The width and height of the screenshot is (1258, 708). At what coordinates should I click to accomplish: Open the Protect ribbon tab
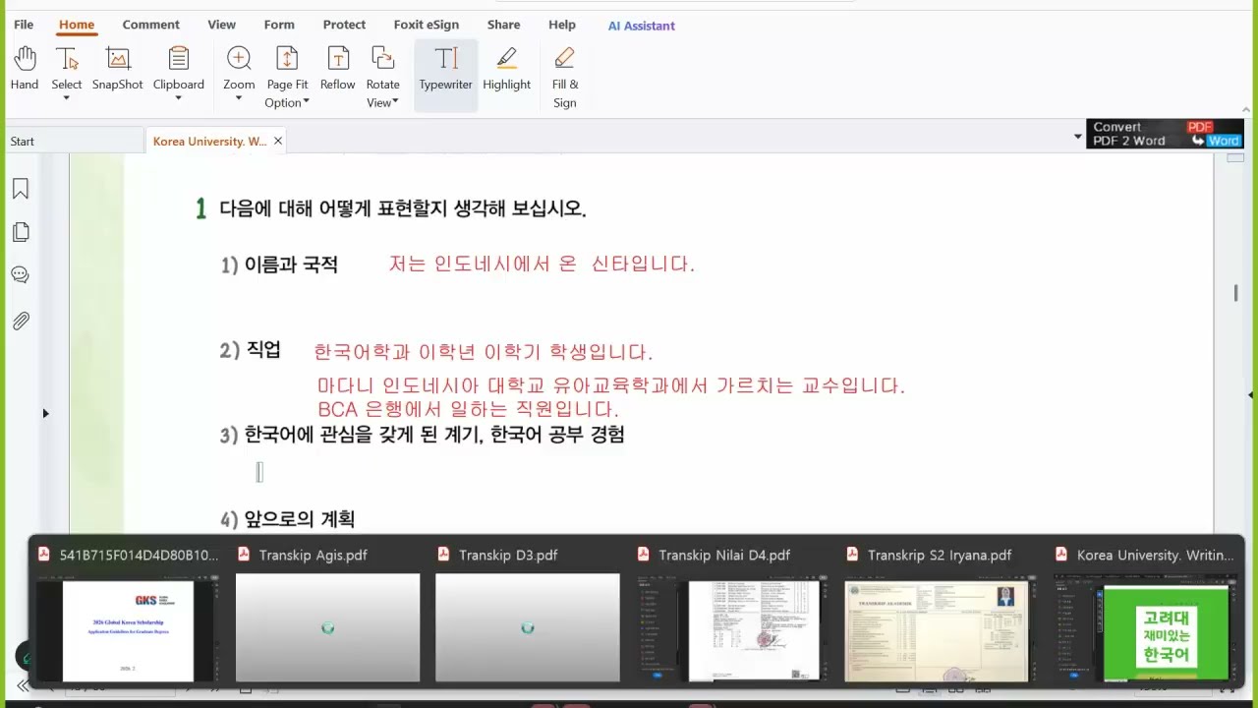tap(344, 25)
